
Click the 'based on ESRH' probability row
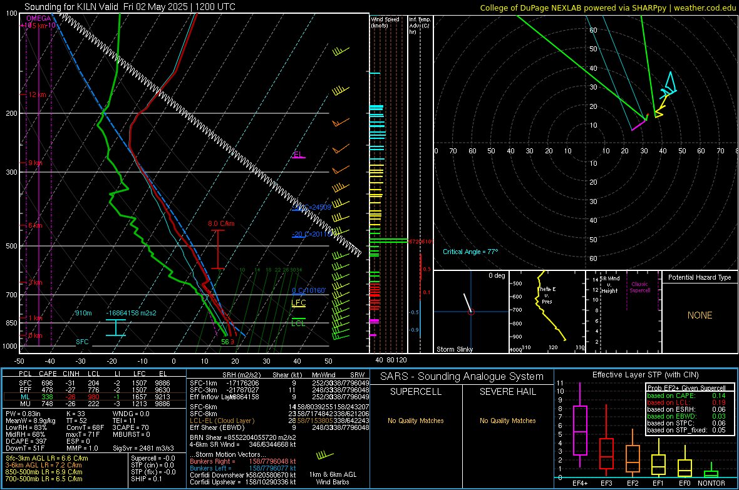686,409
